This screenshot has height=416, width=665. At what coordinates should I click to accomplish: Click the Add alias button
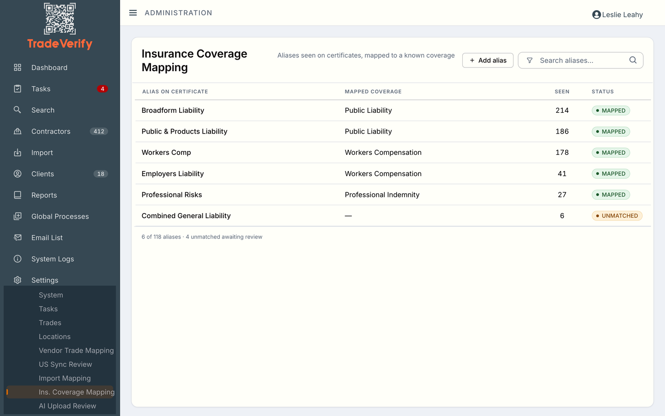(488, 60)
